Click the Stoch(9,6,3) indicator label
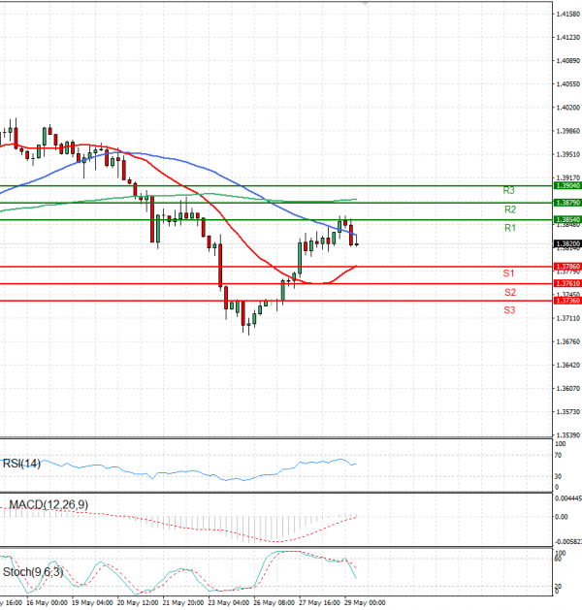 pos(33,572)
